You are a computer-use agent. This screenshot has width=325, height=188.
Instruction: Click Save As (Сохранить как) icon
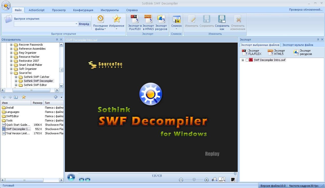pos(222,22)
